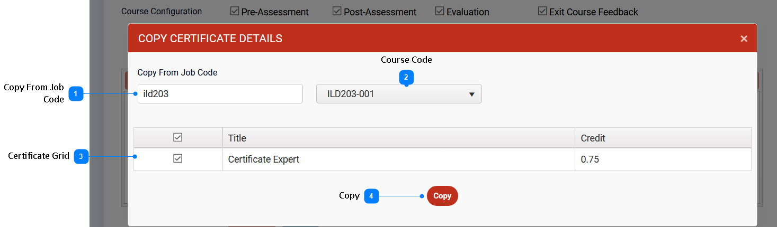
Task: Disable the Post-Assessment checkbox
Action: (337, 11)
